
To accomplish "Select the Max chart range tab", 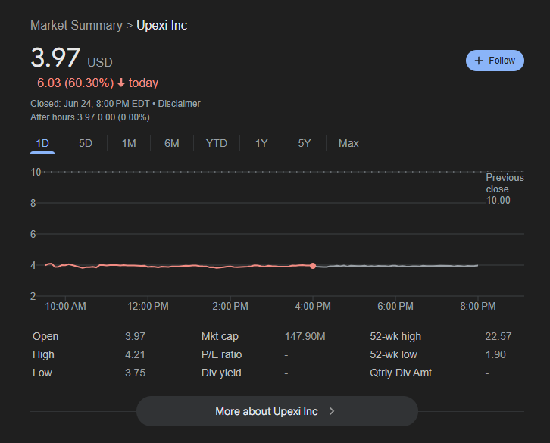I will tap(348, 143).
